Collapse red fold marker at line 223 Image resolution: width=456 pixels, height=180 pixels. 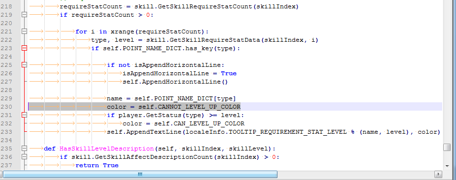pos(25,48)
